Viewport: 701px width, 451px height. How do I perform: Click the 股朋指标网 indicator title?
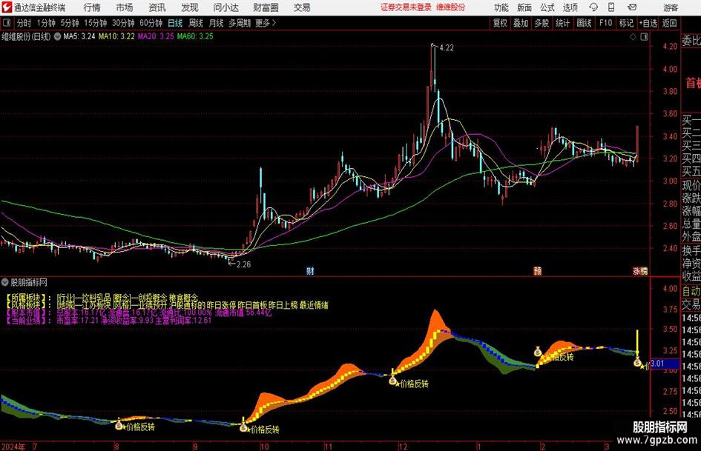(x=29, y=282)
